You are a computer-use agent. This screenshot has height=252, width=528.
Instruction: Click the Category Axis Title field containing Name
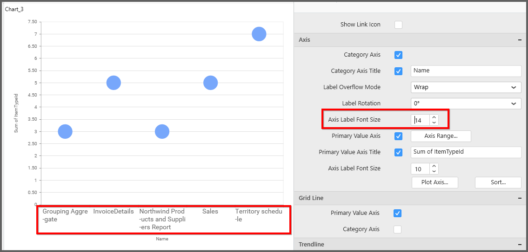coord(466,71)
